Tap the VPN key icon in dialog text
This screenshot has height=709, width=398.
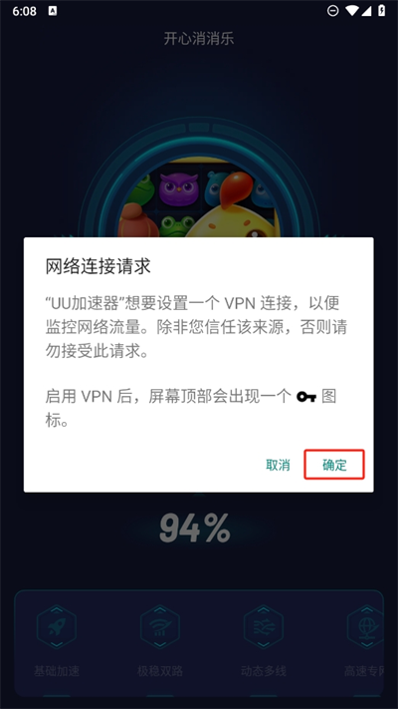click(306, 398)
